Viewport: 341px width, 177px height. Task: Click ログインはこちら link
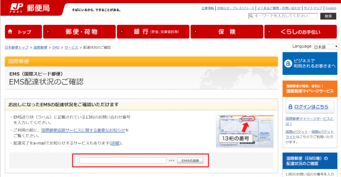click(x=311, y=107)
